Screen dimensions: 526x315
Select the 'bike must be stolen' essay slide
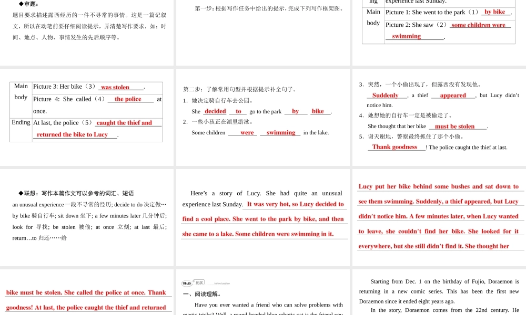87,292
